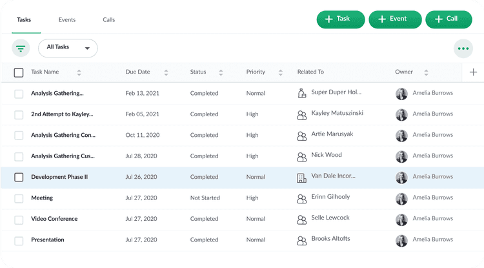Screen dimensions: 484x268
Task: Add a new call with + Call button
Action: click(x=449, y=19)
